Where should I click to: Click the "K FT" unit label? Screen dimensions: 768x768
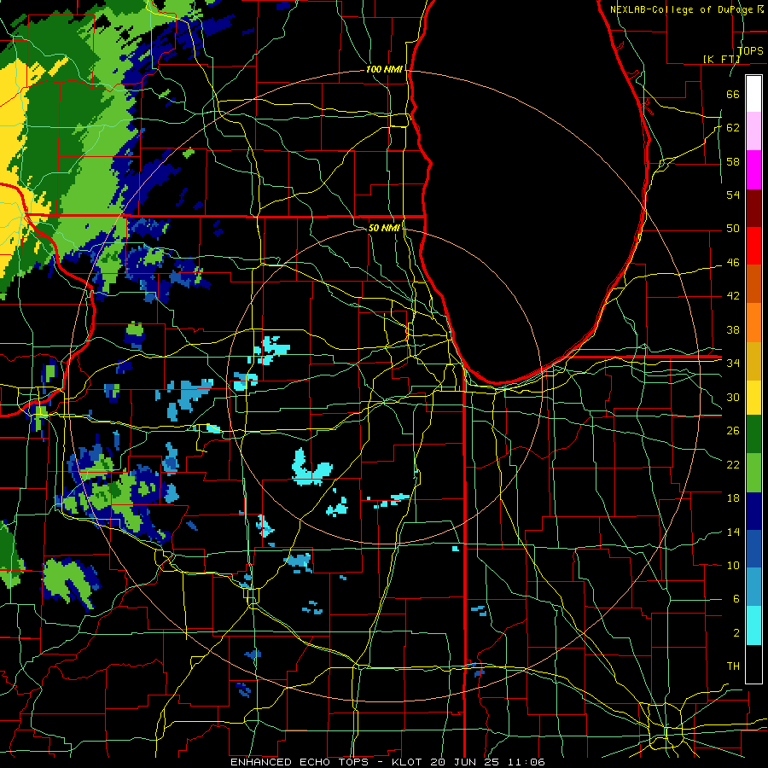pyautogui.click(x=721, y=59)
